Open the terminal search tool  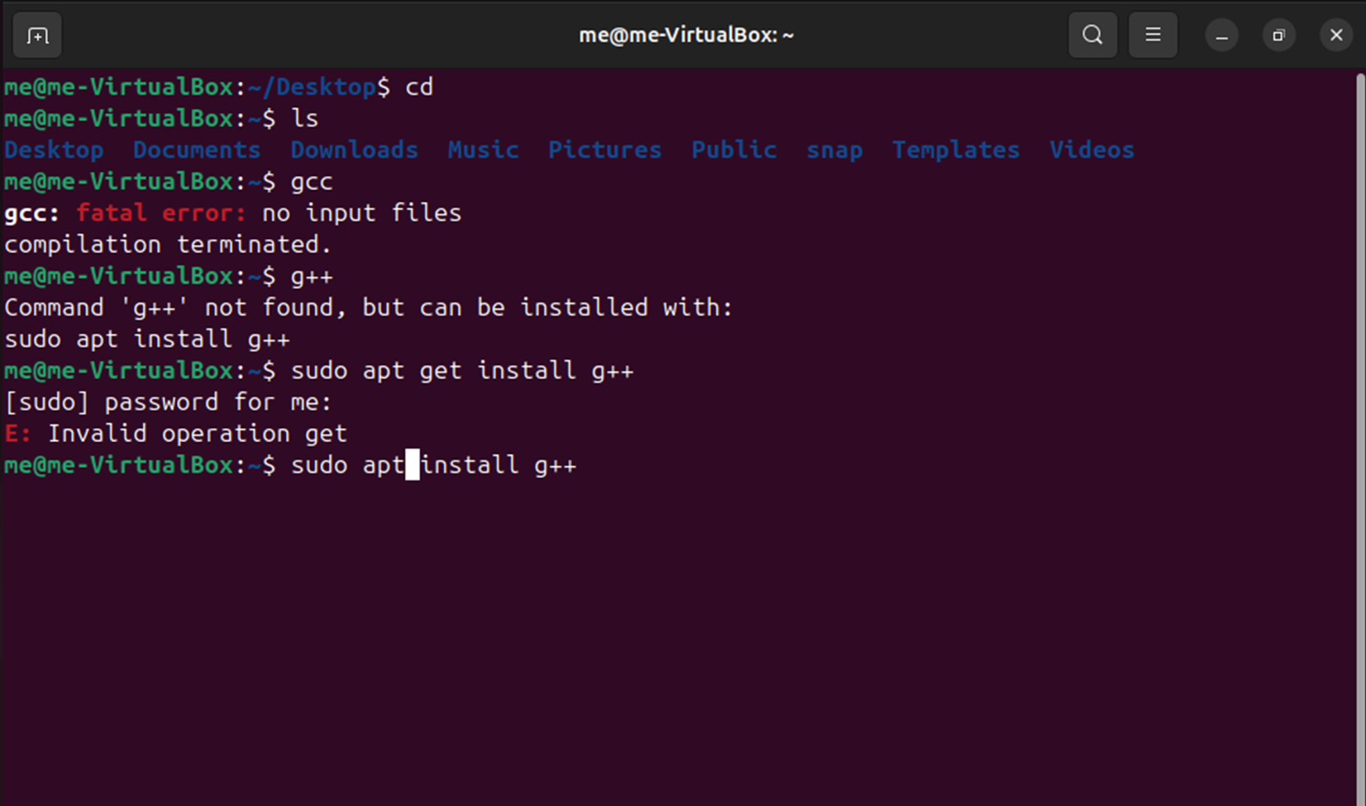1092,35
